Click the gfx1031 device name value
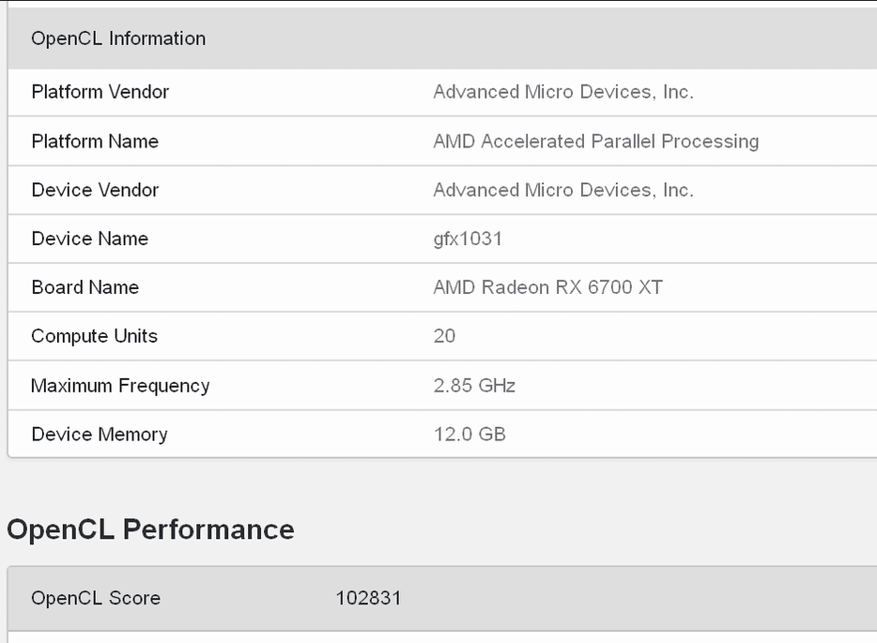Image resolution: width=877 pixels, height=643 pixels. tap(468, 238)
